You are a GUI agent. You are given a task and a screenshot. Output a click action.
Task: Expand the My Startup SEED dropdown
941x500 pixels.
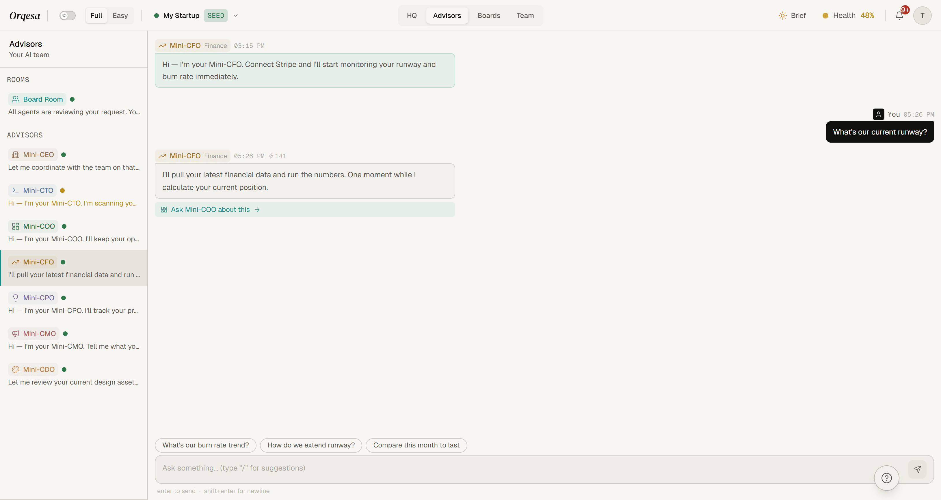click(x=236, y=16)
